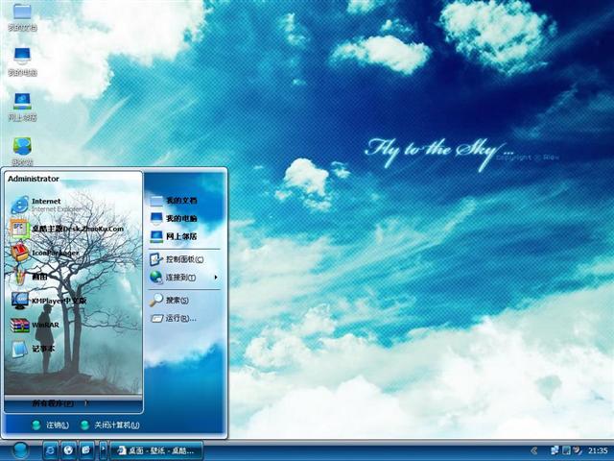This screenshot has height=461, width=614.
Task: Open 网上邻居 in the Start menu right pane
Action: pyautogui.click(x=174, y=236)
